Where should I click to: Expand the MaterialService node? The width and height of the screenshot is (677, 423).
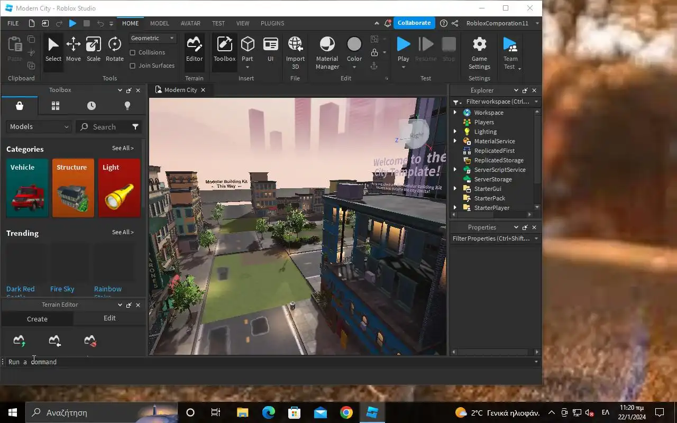(455, 141)
